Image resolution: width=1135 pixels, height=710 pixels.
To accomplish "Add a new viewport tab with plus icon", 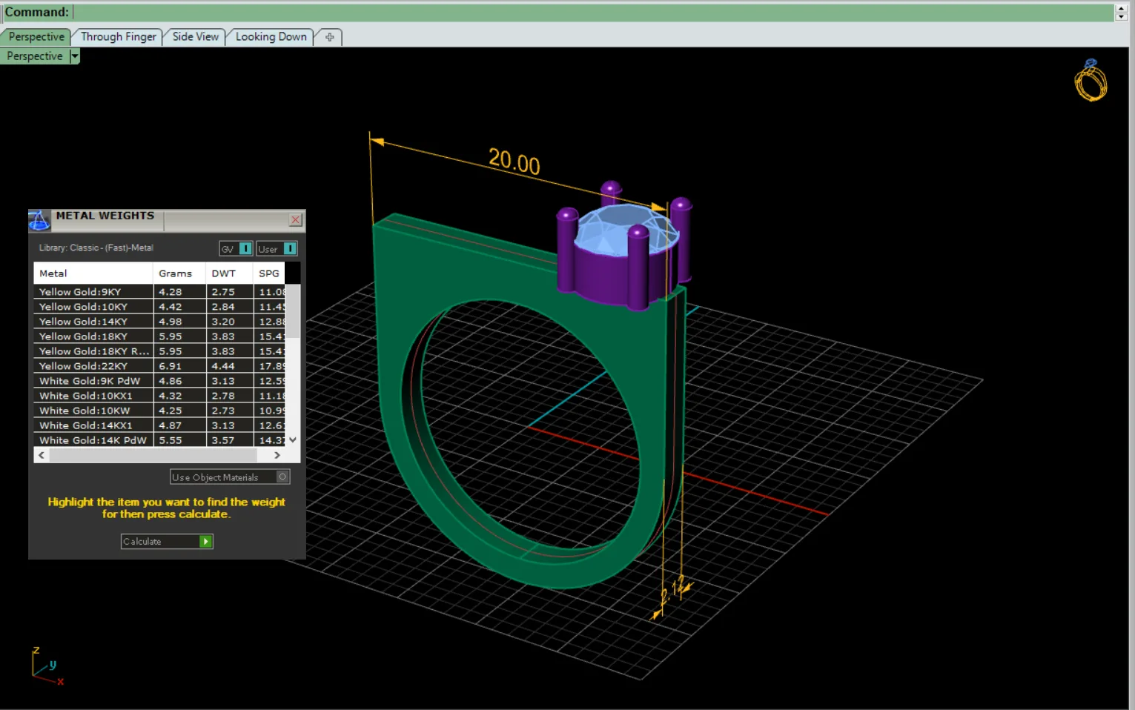I will coord(330,37).
